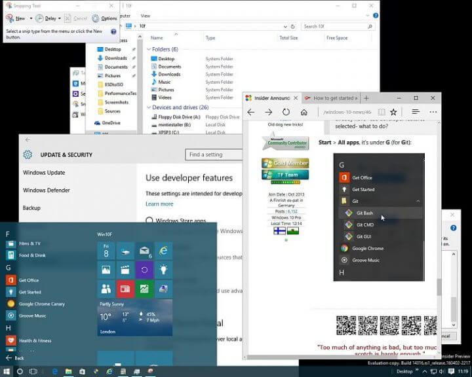Switch to the How to get started tab
The height and width of the screenshot is (377, 472).
331,98
